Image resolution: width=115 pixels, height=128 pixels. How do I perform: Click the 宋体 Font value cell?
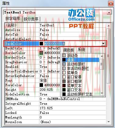(50, 80)
